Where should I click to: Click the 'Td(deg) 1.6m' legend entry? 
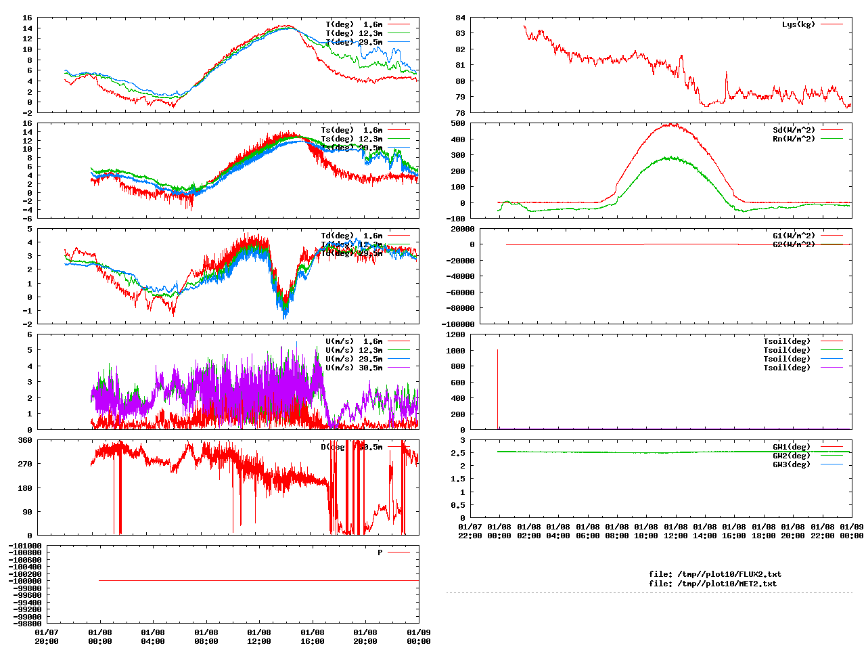point(351,236)
